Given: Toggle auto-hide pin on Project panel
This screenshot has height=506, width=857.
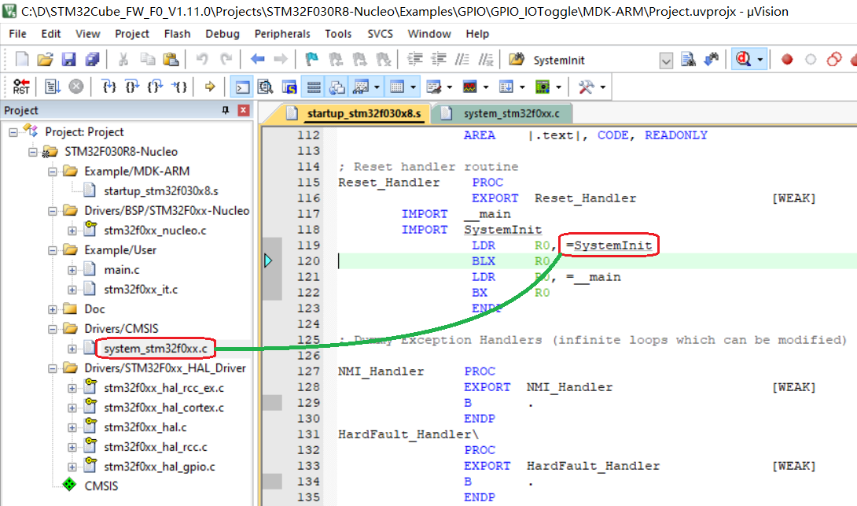Looking at the screenshot, I should tap(225, 110).
